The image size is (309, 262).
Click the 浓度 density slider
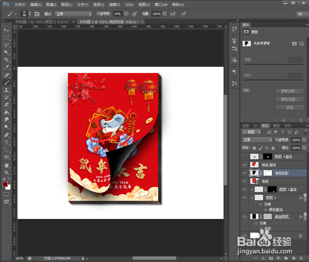[x=273, y=65]
